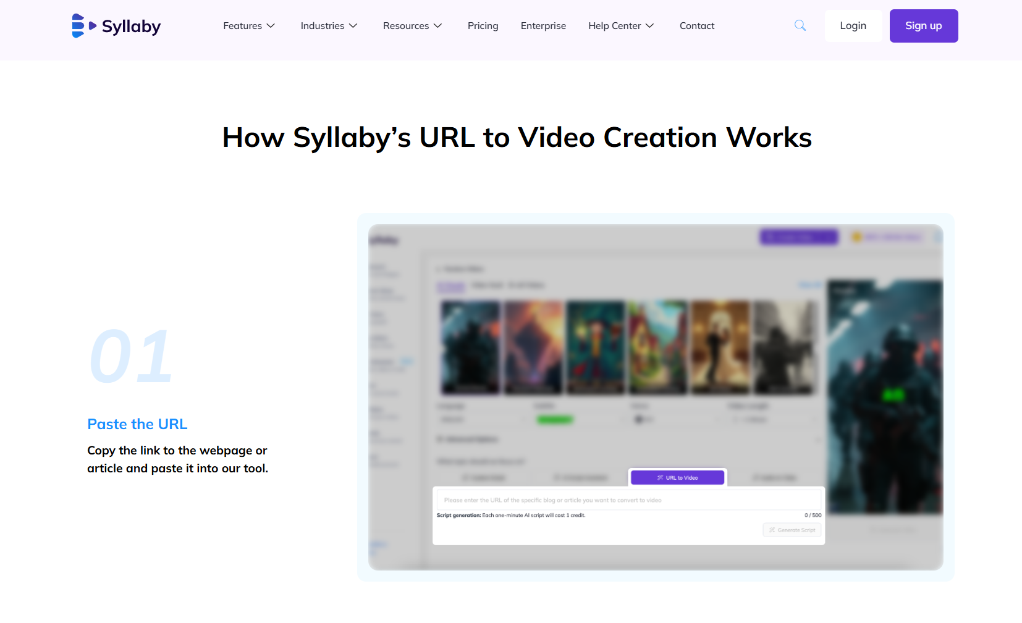Select the URL to Video tab
This screenshot has height=623, width=1022.
point(677,477)
